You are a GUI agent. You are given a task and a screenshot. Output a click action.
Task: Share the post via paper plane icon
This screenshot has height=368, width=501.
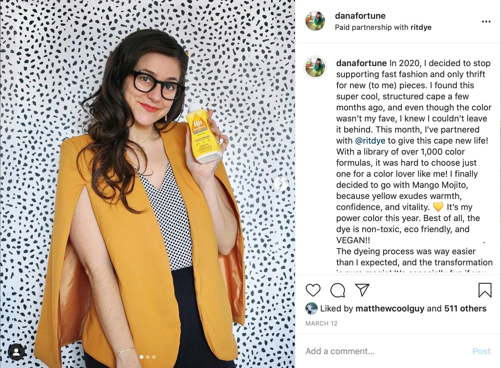click(362, 290)
